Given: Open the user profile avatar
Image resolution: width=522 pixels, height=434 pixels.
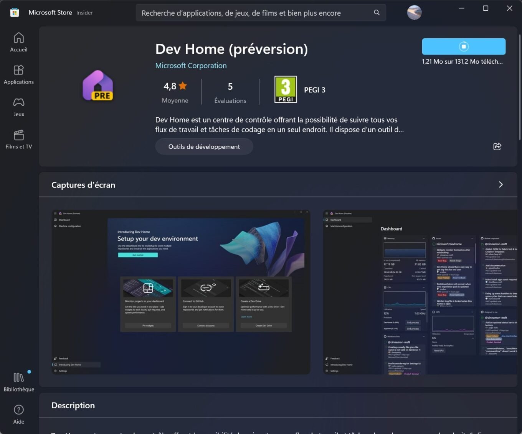Looking at the screenshot, I should [x=414, y=13].
